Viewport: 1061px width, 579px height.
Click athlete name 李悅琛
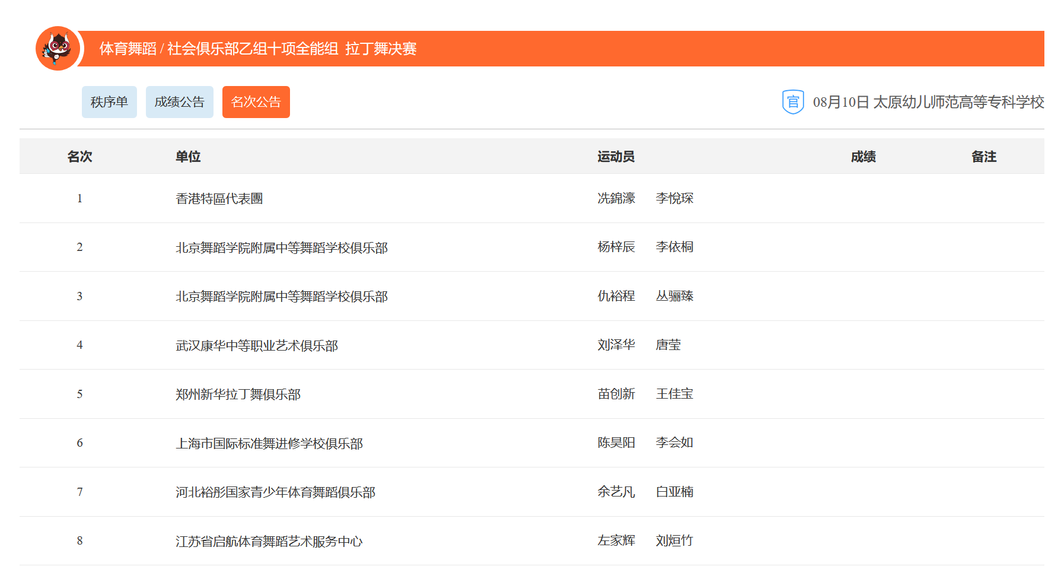[x=674, y=198]
